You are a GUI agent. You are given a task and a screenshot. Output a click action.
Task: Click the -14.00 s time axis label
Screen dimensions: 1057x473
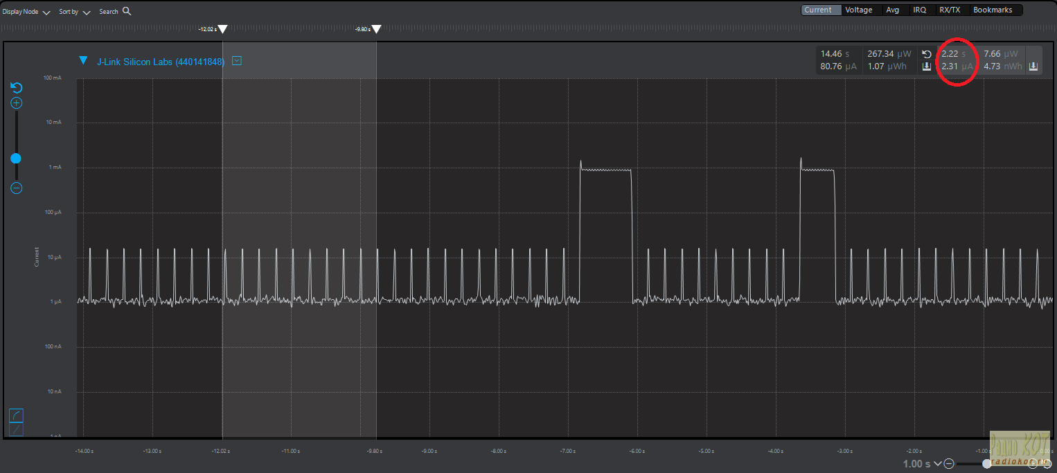coord(83,451)
